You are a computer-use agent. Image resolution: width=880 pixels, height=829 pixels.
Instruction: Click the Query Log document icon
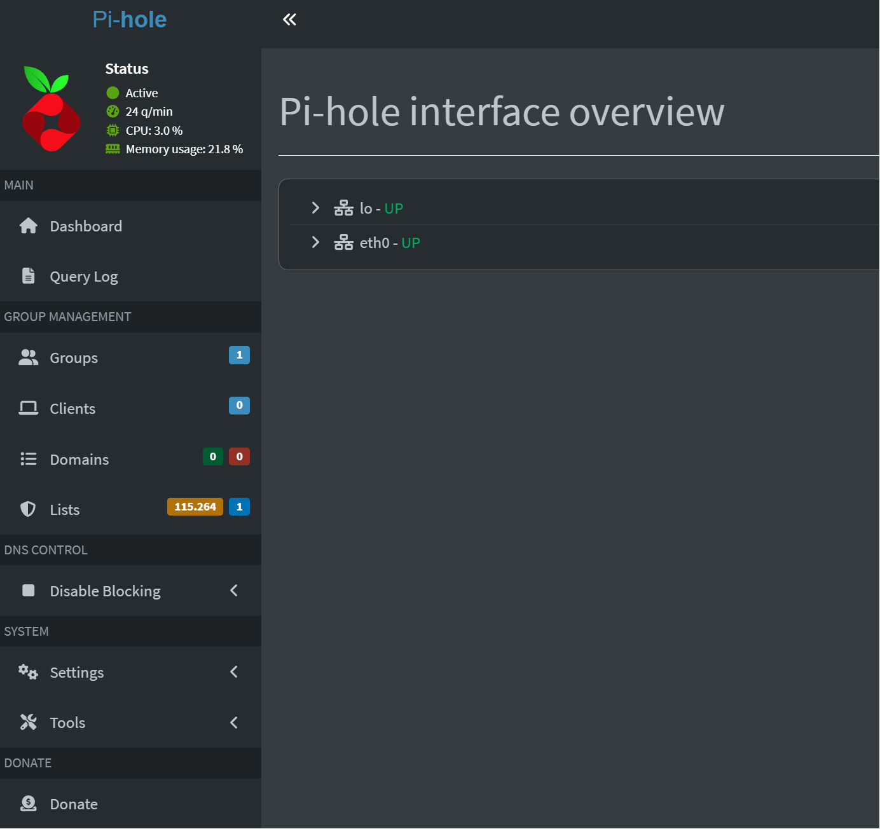click(28, 277)
